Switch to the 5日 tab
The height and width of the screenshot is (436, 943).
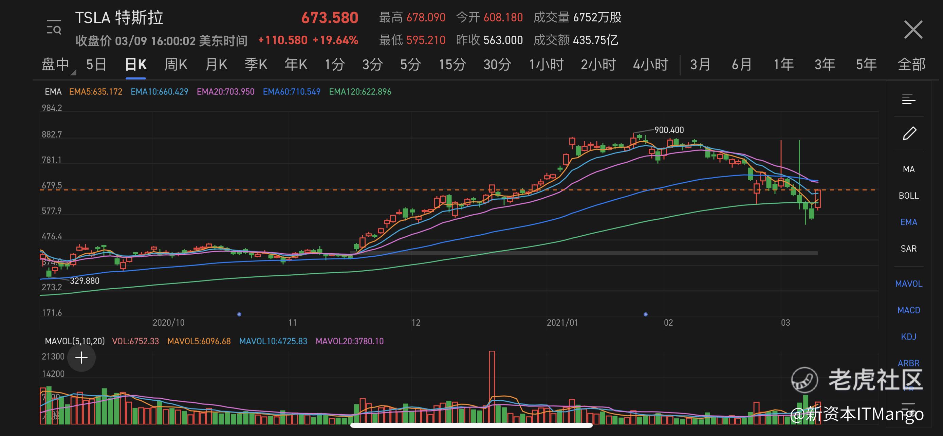point(96,65)
